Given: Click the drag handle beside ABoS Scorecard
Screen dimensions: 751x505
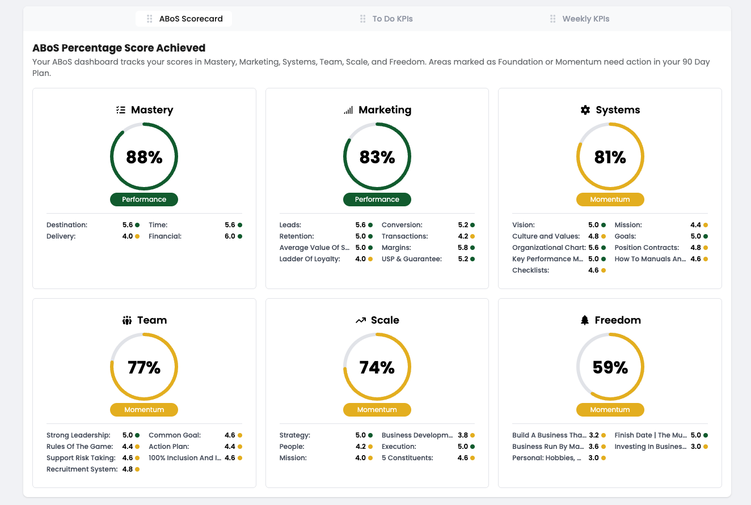Looking at the screenshot, I should pos(150,19).
